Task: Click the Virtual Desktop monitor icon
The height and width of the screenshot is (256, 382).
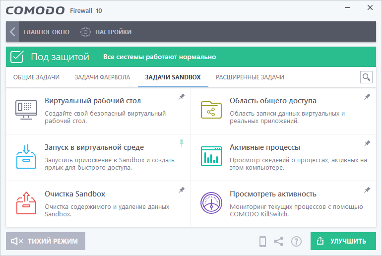Action: tap(26, 110)
